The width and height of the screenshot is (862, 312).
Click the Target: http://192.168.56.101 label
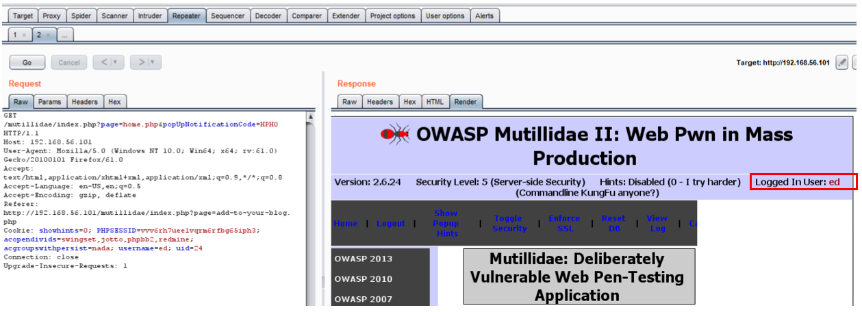coord(783,63)
